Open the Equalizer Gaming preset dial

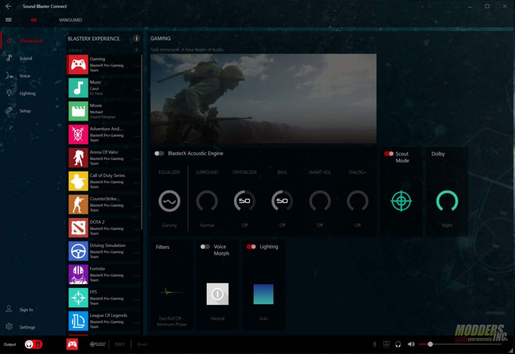169,201
